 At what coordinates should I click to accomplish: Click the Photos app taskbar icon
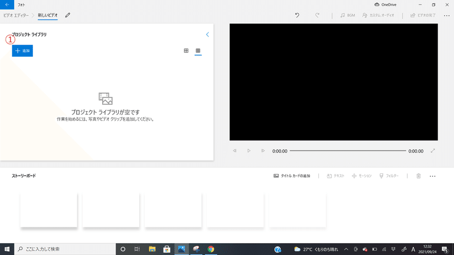(x=182, y=249)
